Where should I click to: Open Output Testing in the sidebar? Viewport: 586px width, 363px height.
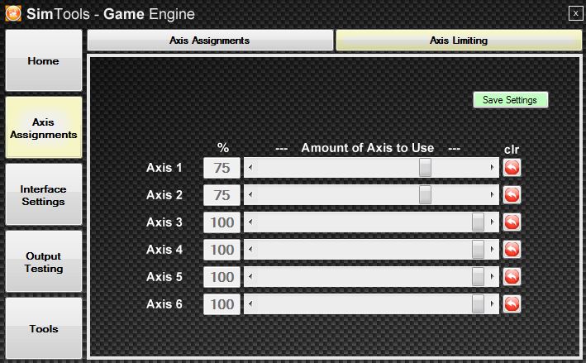pos(44,261)
